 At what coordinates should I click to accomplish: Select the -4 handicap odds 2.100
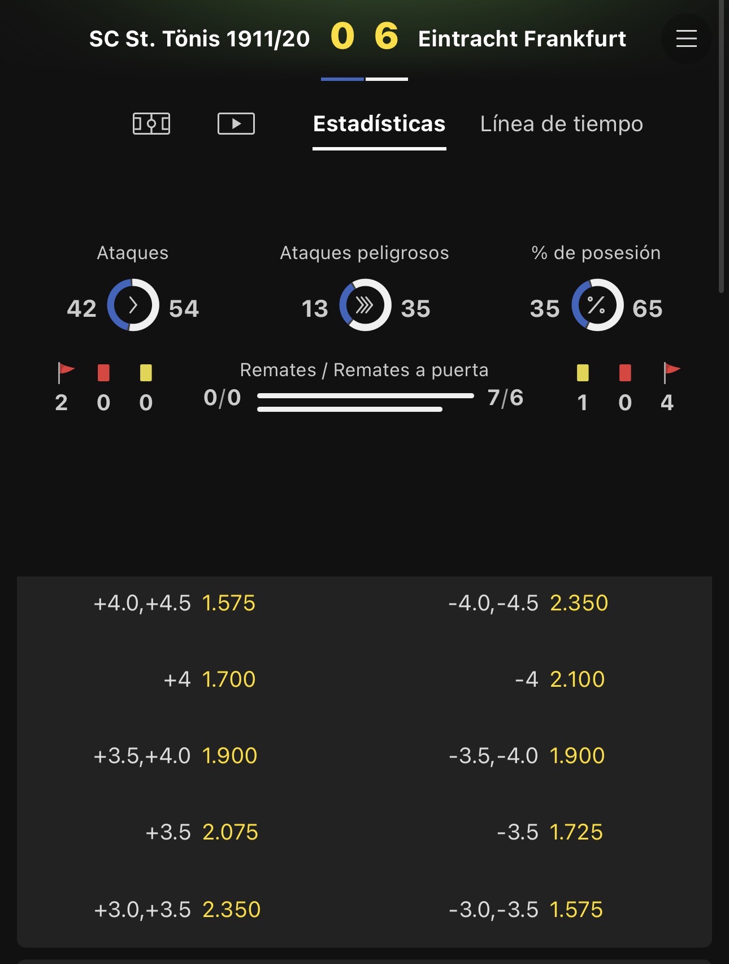click(x=559, y=679)
